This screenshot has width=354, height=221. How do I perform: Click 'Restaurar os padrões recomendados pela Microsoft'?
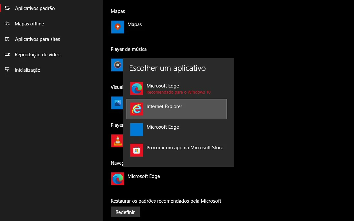[166, 201]
